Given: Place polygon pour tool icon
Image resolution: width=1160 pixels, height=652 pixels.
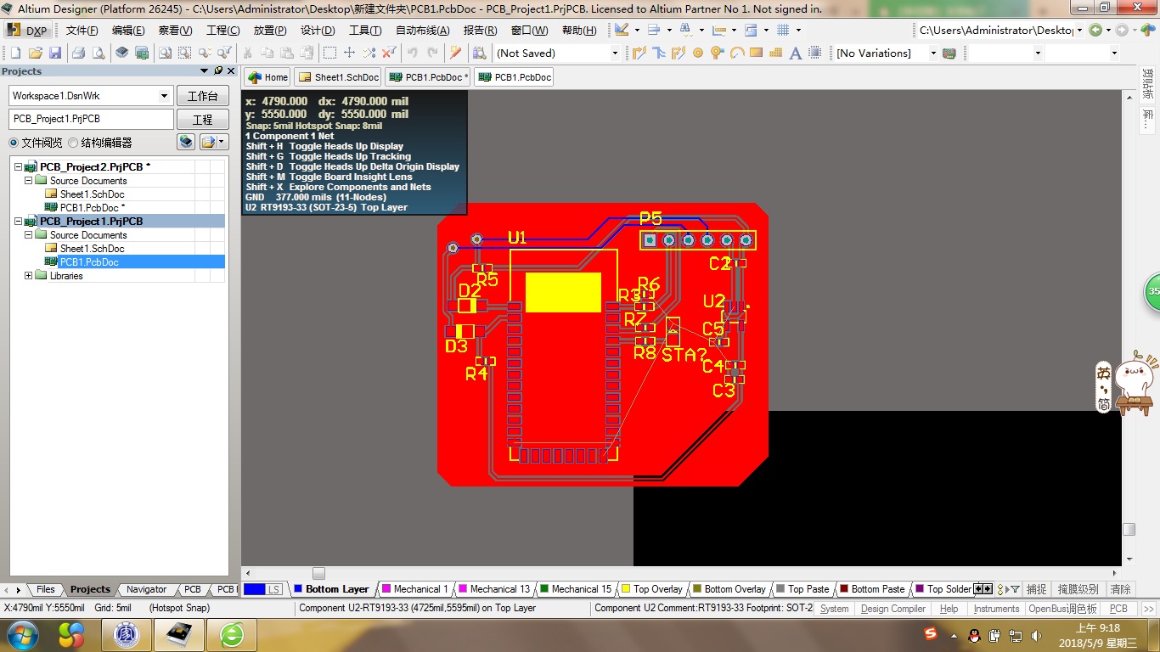Looking at the screenshot, I should (x=776, y=53).
